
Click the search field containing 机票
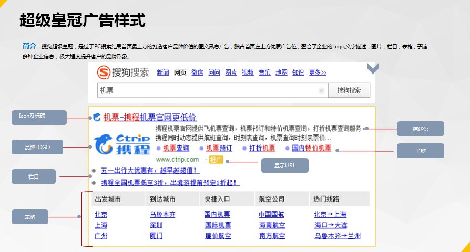coord(213,90)
